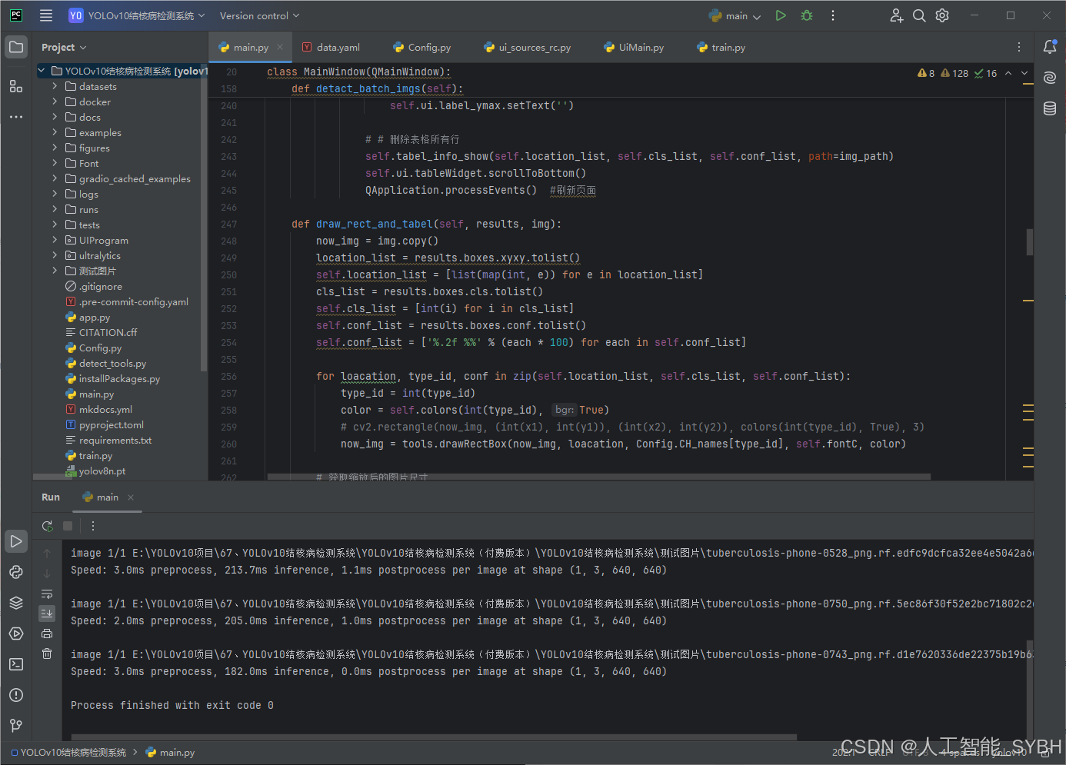1066x765 pixels.
Task: Rerun main in Run panel
Action: [47, 526]
